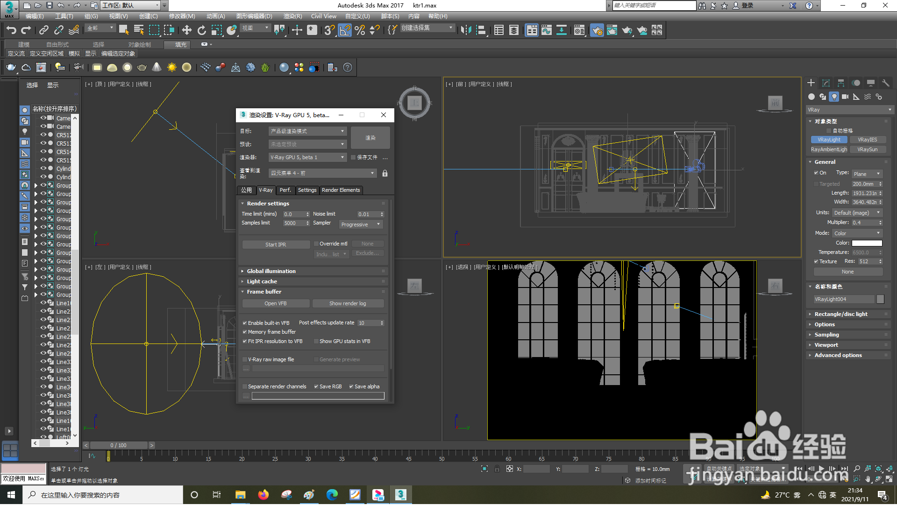Open the renderer V-Ray GPU dropdown
The image size is (897, 505).
click(x=307, y=157)
